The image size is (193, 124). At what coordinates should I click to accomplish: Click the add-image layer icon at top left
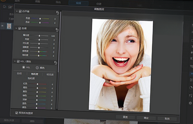pos(10,7)
